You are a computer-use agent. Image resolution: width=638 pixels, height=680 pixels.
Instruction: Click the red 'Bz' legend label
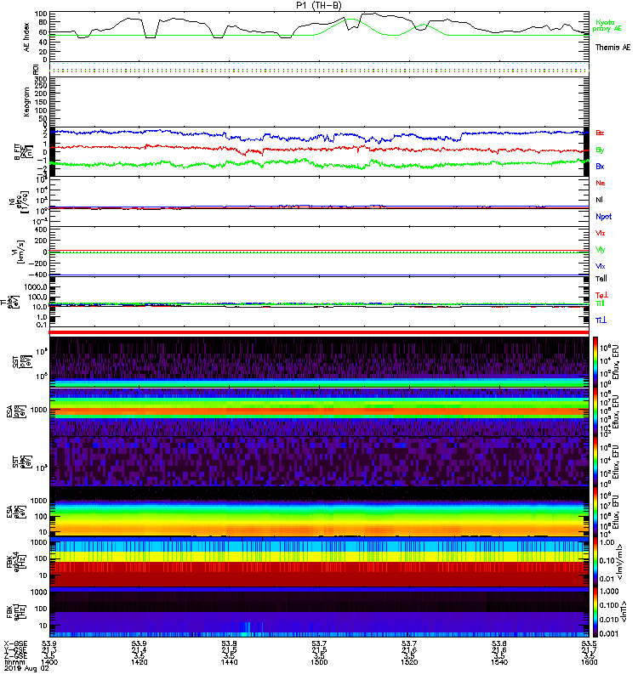click(x=600, y=133)
